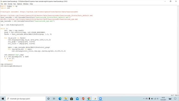This screenshot has height=101, width=179.
Task: Click the 'eyes = eye_cascade.detectMultiScale(roi_gray)' line
Action: pyautogui.click(x=29, y=47)
